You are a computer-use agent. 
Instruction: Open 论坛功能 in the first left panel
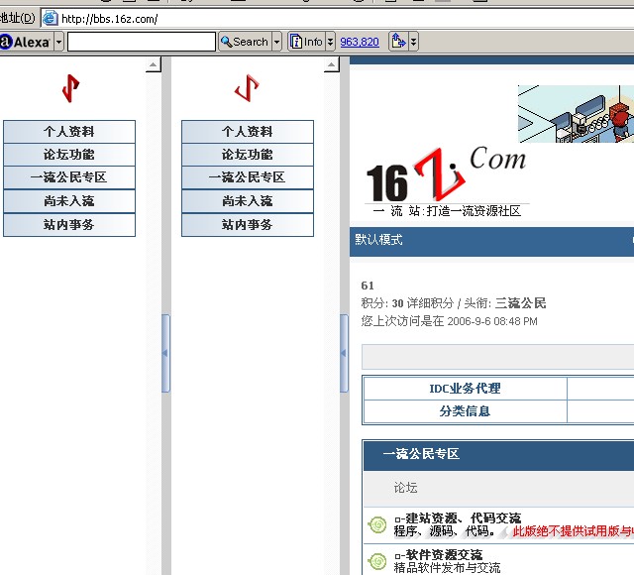click(69, 155)
